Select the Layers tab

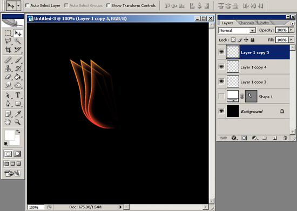point(227,23)
